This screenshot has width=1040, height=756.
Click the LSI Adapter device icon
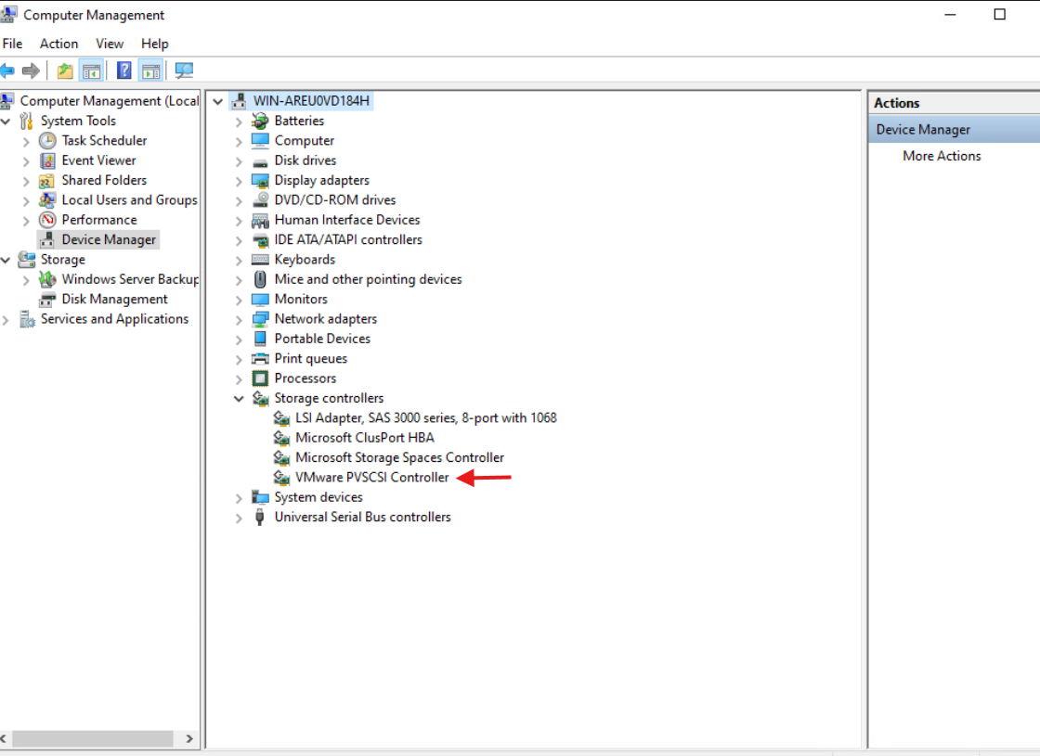[x=281, y=418]
